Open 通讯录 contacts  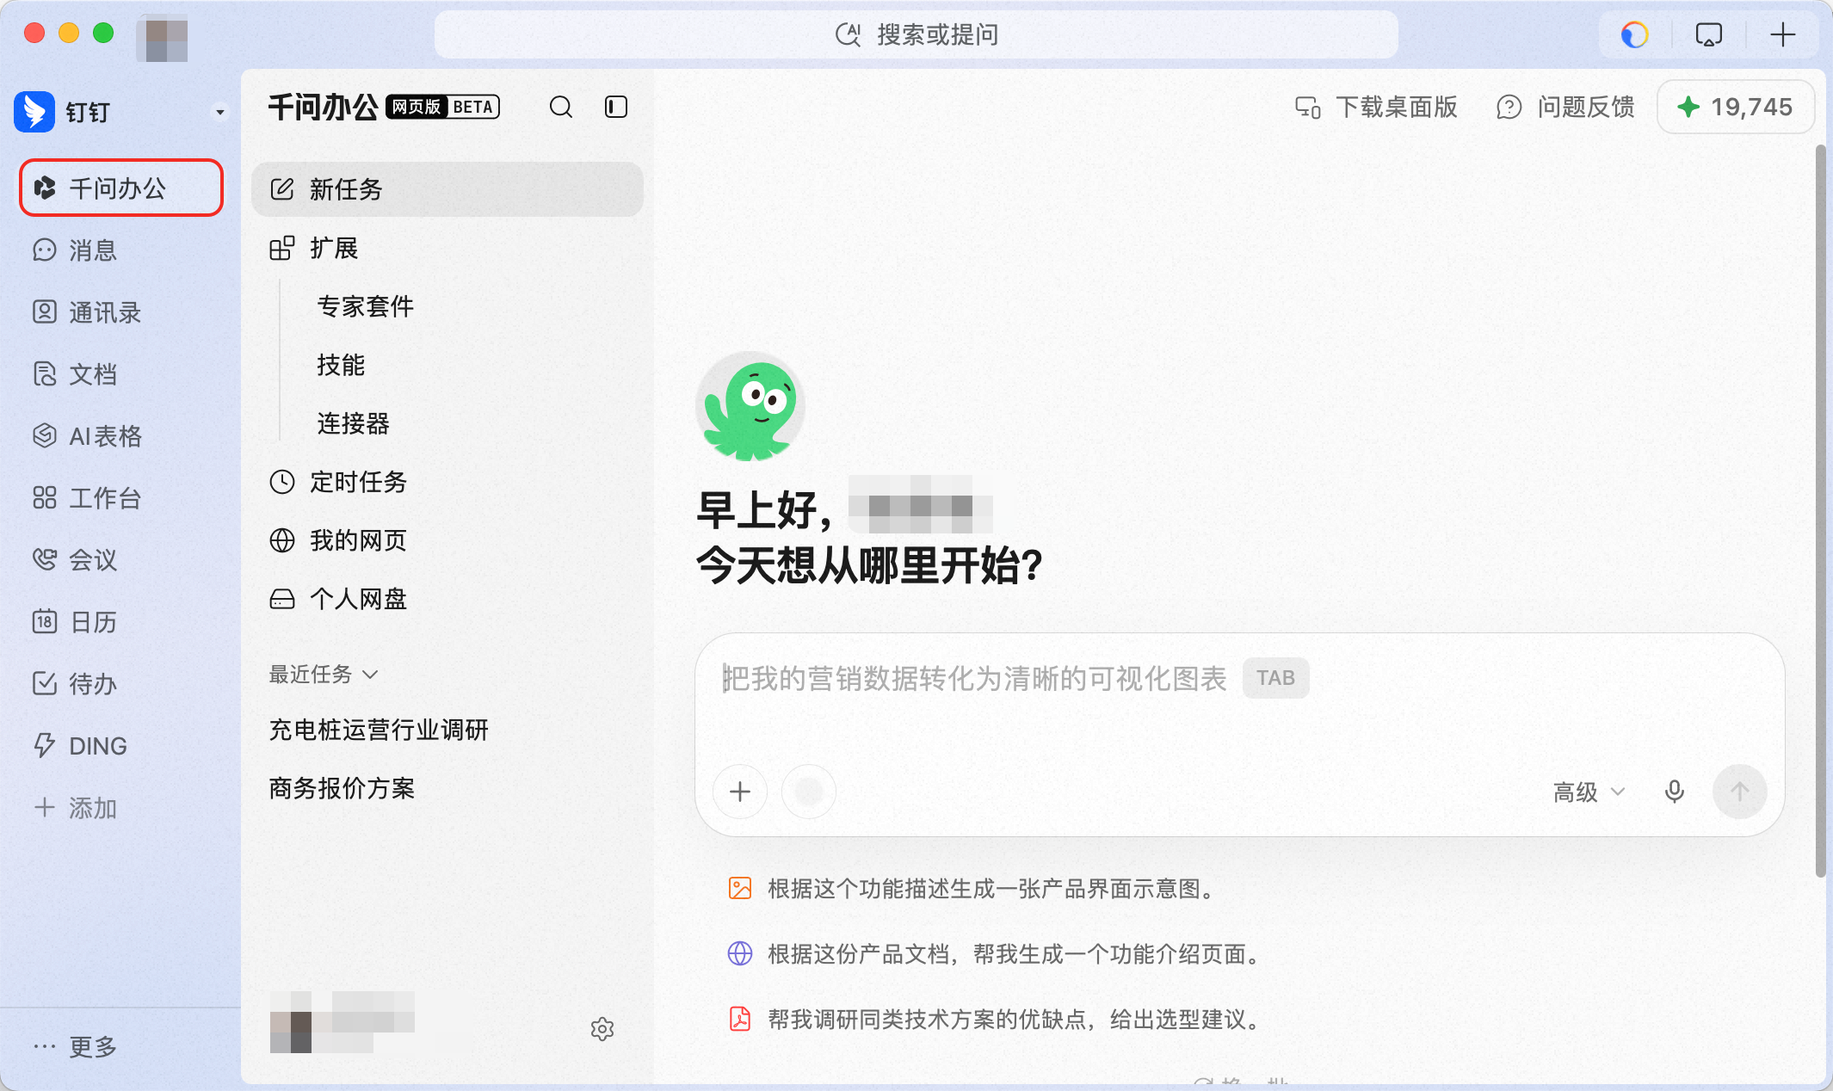pyautogui.click(x=121, y=312)
